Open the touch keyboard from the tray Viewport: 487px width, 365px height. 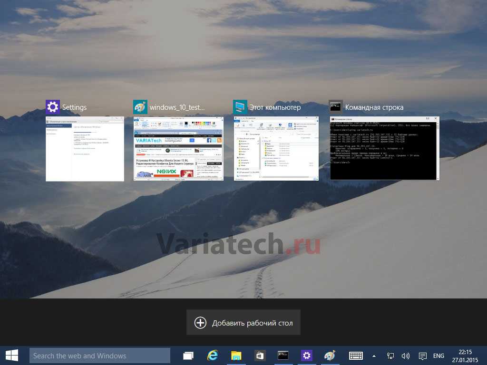click(x=356, y=355)
